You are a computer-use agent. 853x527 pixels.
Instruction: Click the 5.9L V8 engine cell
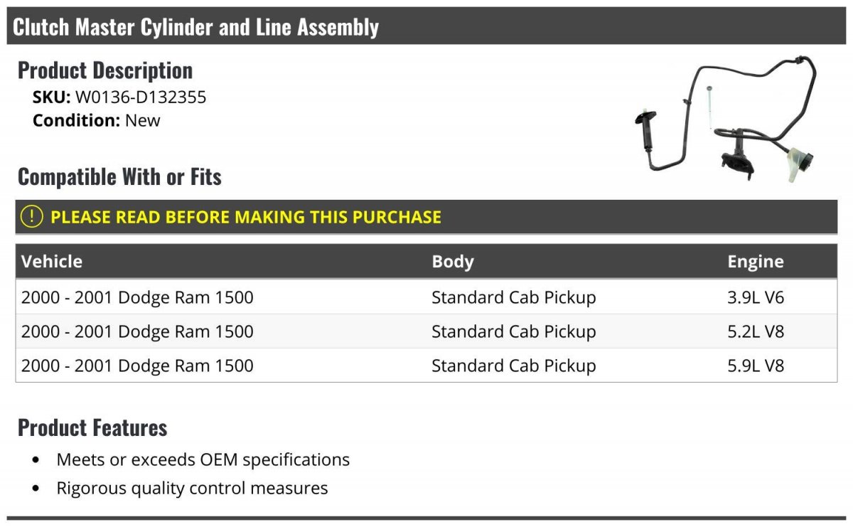coord(756,366)
